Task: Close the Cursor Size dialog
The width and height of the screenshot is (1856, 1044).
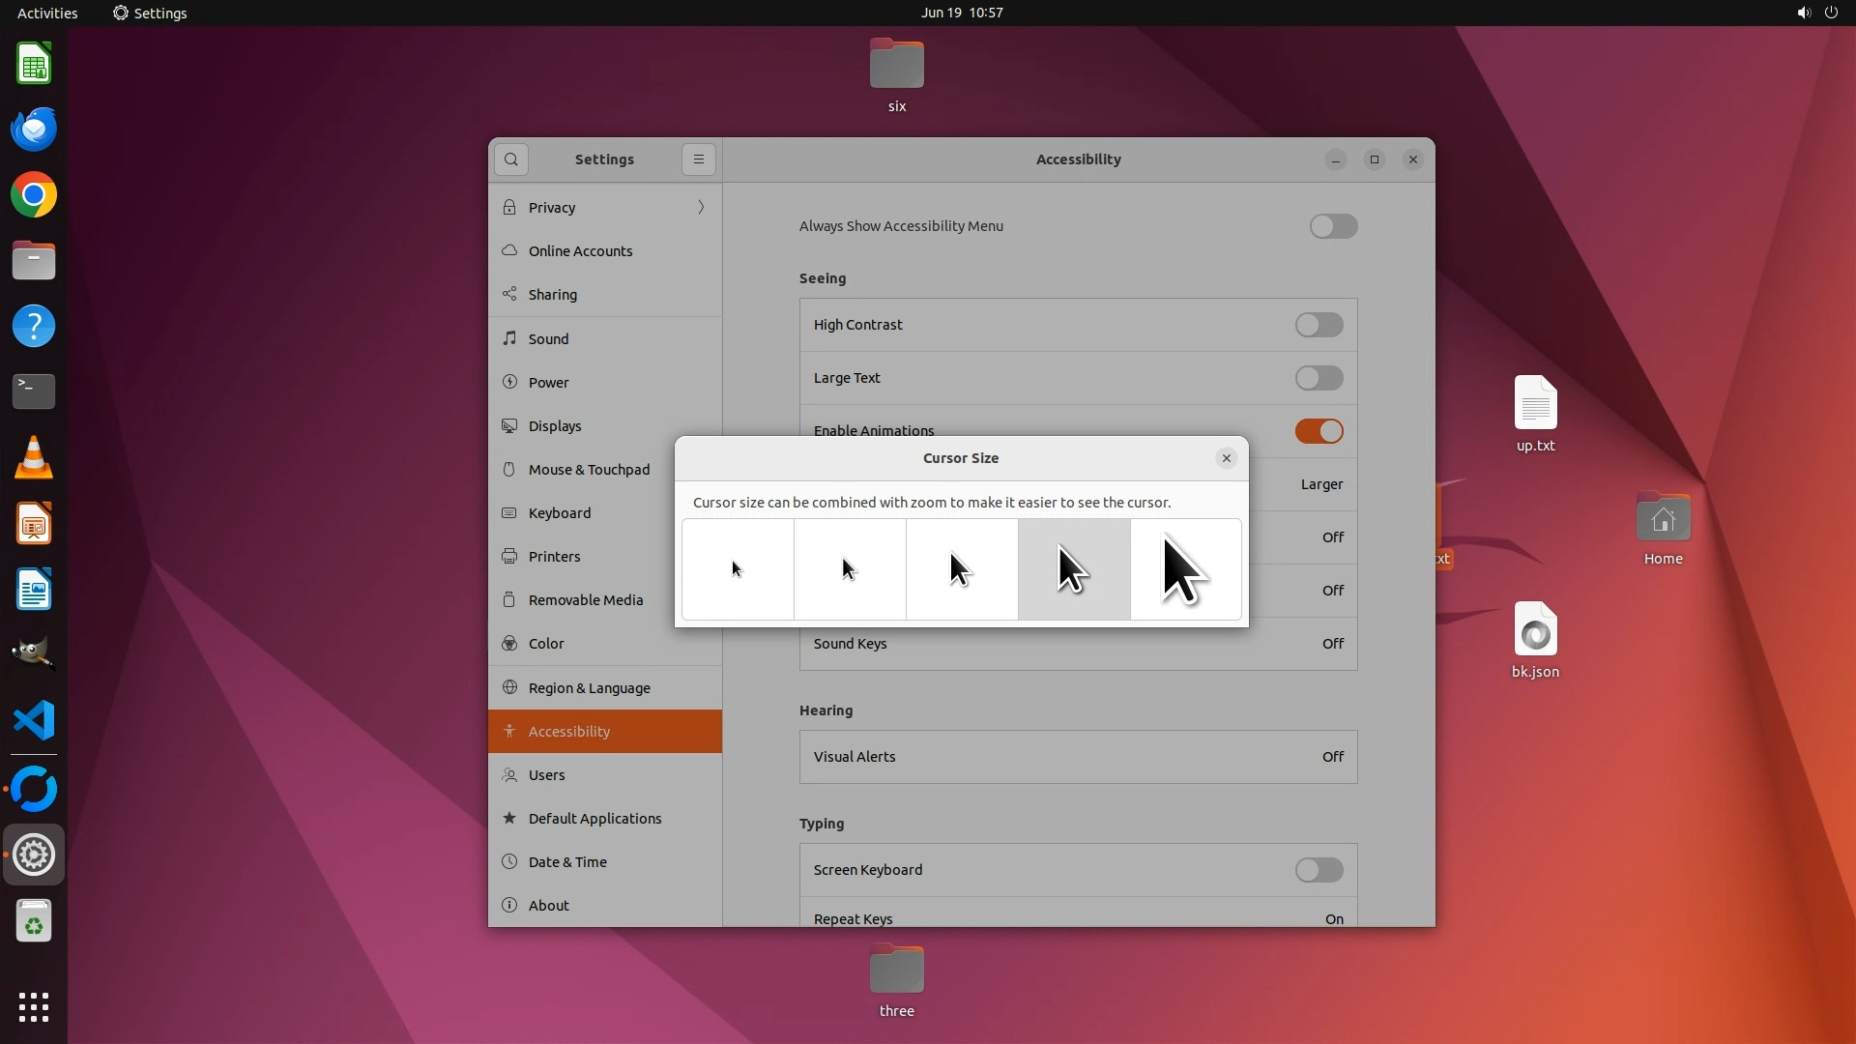Action: pos(1226,458)
